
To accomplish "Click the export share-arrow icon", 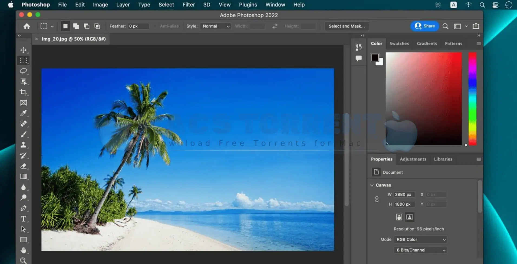I will pos(476,26).
